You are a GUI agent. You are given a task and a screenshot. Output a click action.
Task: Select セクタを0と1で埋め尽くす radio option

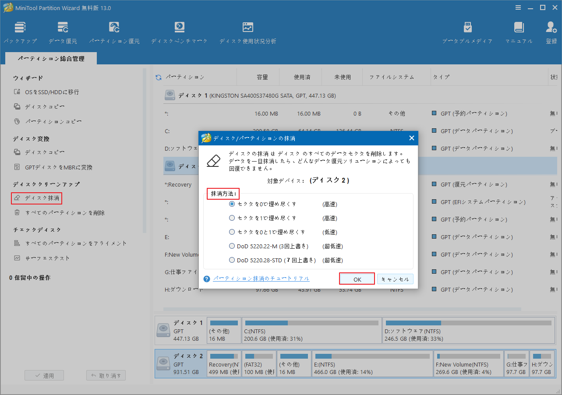pos(232,232)
